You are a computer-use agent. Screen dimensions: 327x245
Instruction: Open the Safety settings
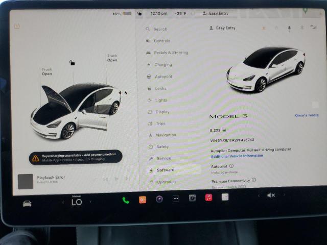[x=159, y=146]
